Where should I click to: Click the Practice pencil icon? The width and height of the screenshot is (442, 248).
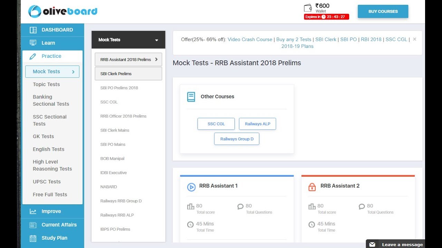[33, 56]
